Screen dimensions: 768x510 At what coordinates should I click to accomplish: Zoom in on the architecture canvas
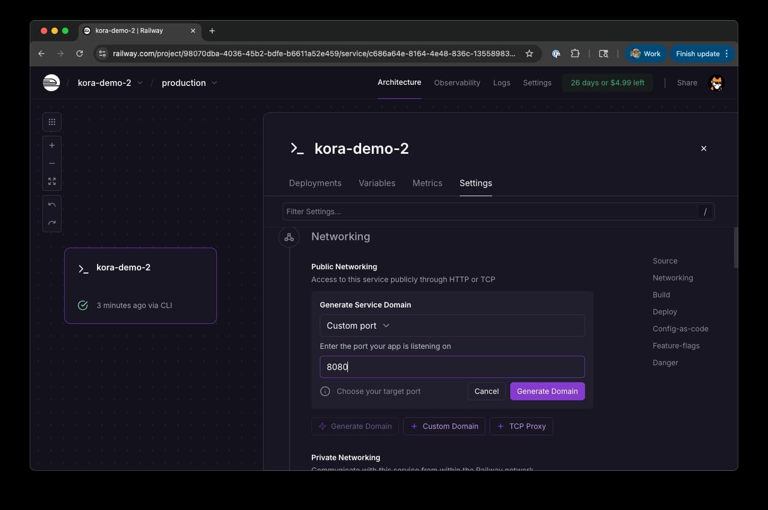[x=52, y=145]
